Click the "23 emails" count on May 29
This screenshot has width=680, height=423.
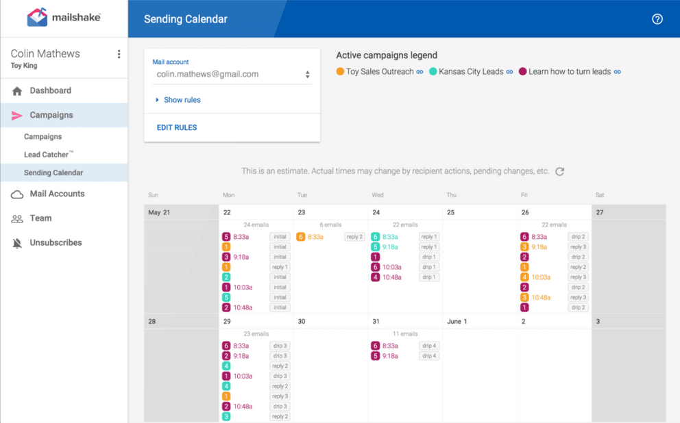[256, 334]
